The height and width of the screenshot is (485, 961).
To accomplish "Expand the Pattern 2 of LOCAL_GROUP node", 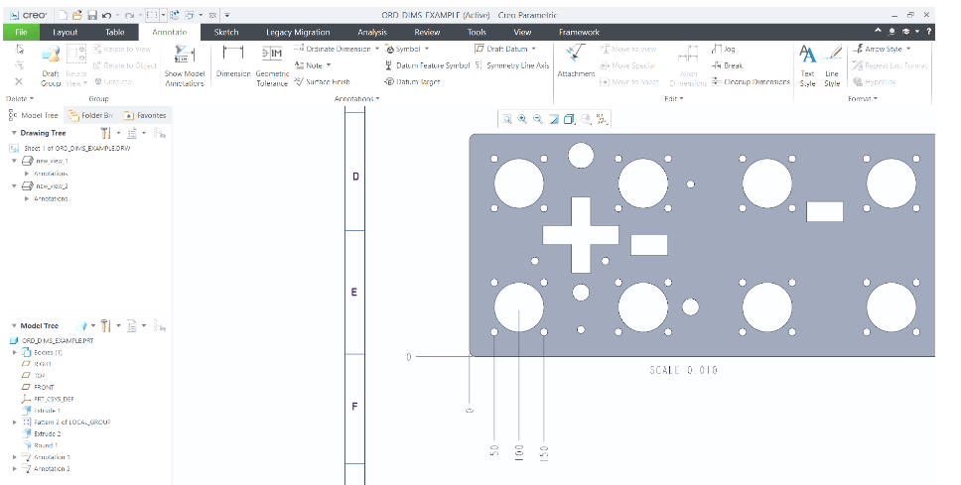I will pos(14,422).
